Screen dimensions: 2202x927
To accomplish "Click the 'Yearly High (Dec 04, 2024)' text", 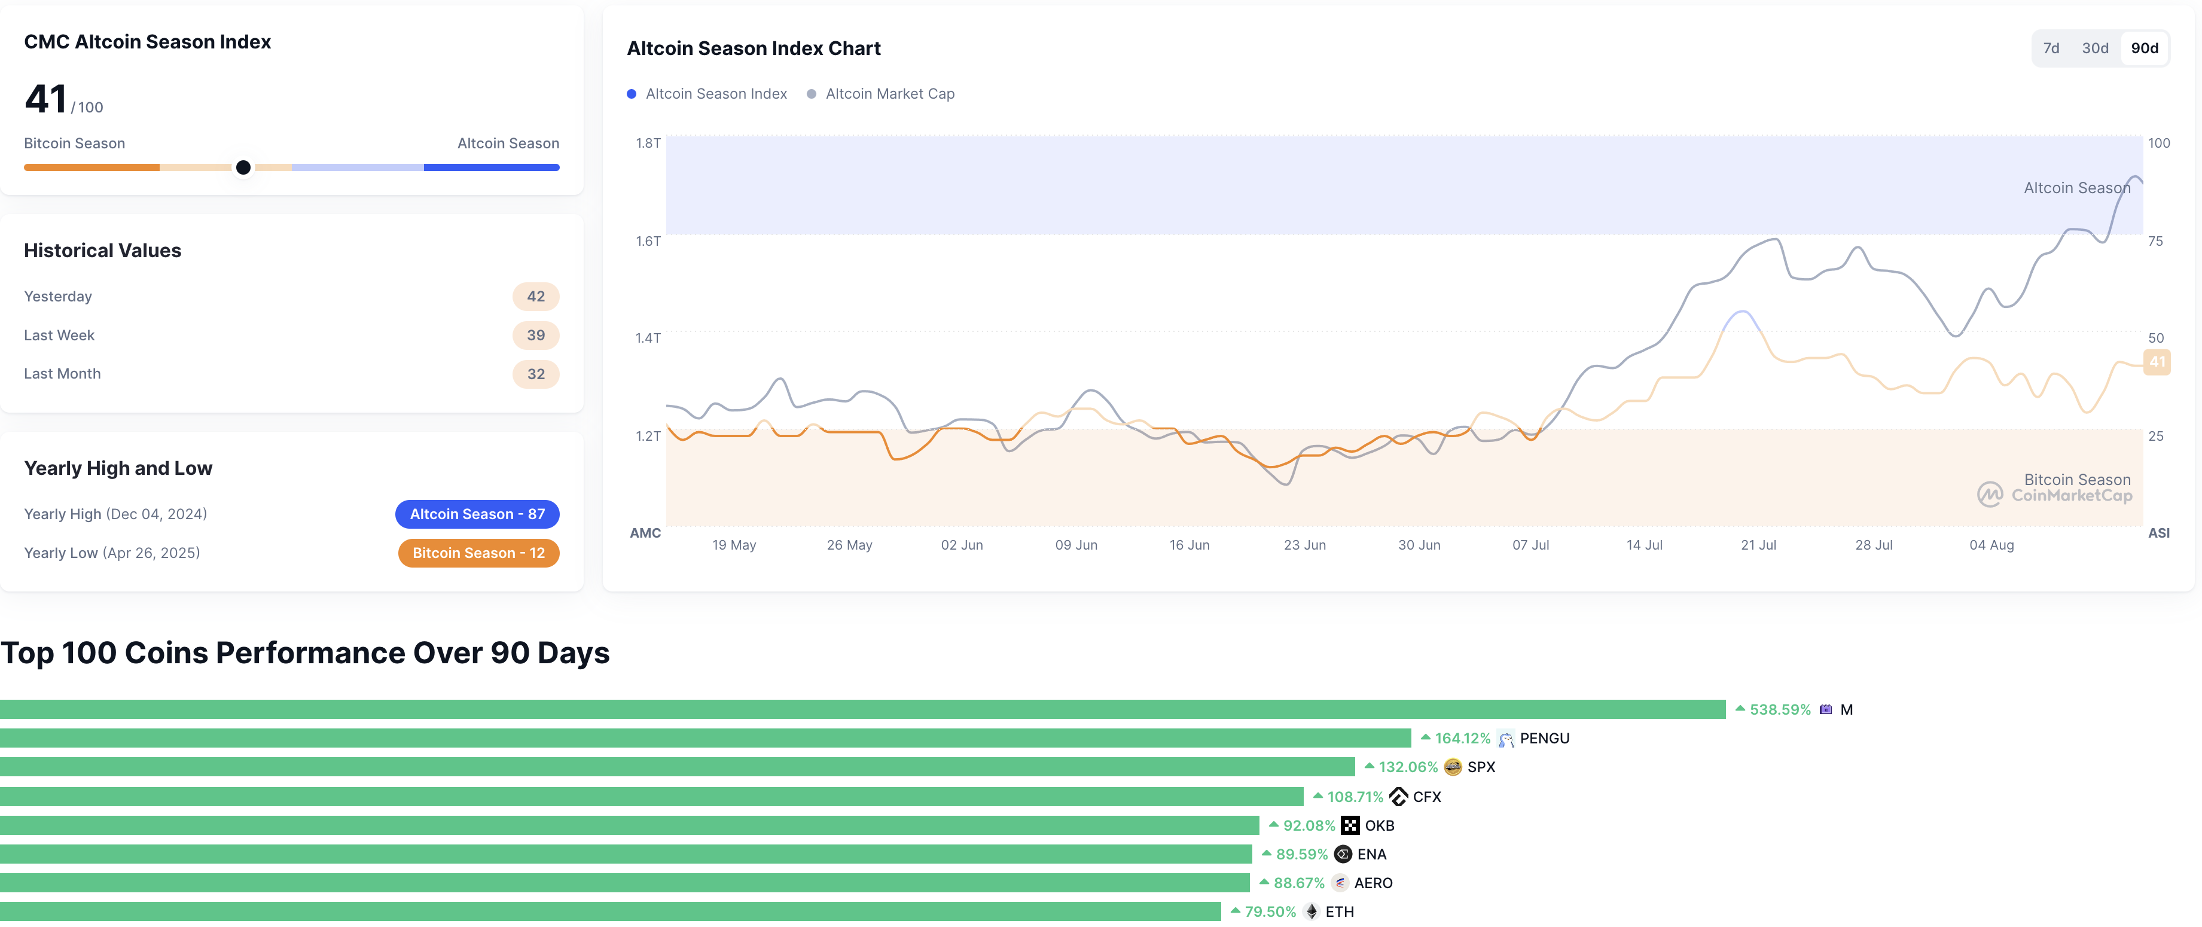I will coord(115,514).
